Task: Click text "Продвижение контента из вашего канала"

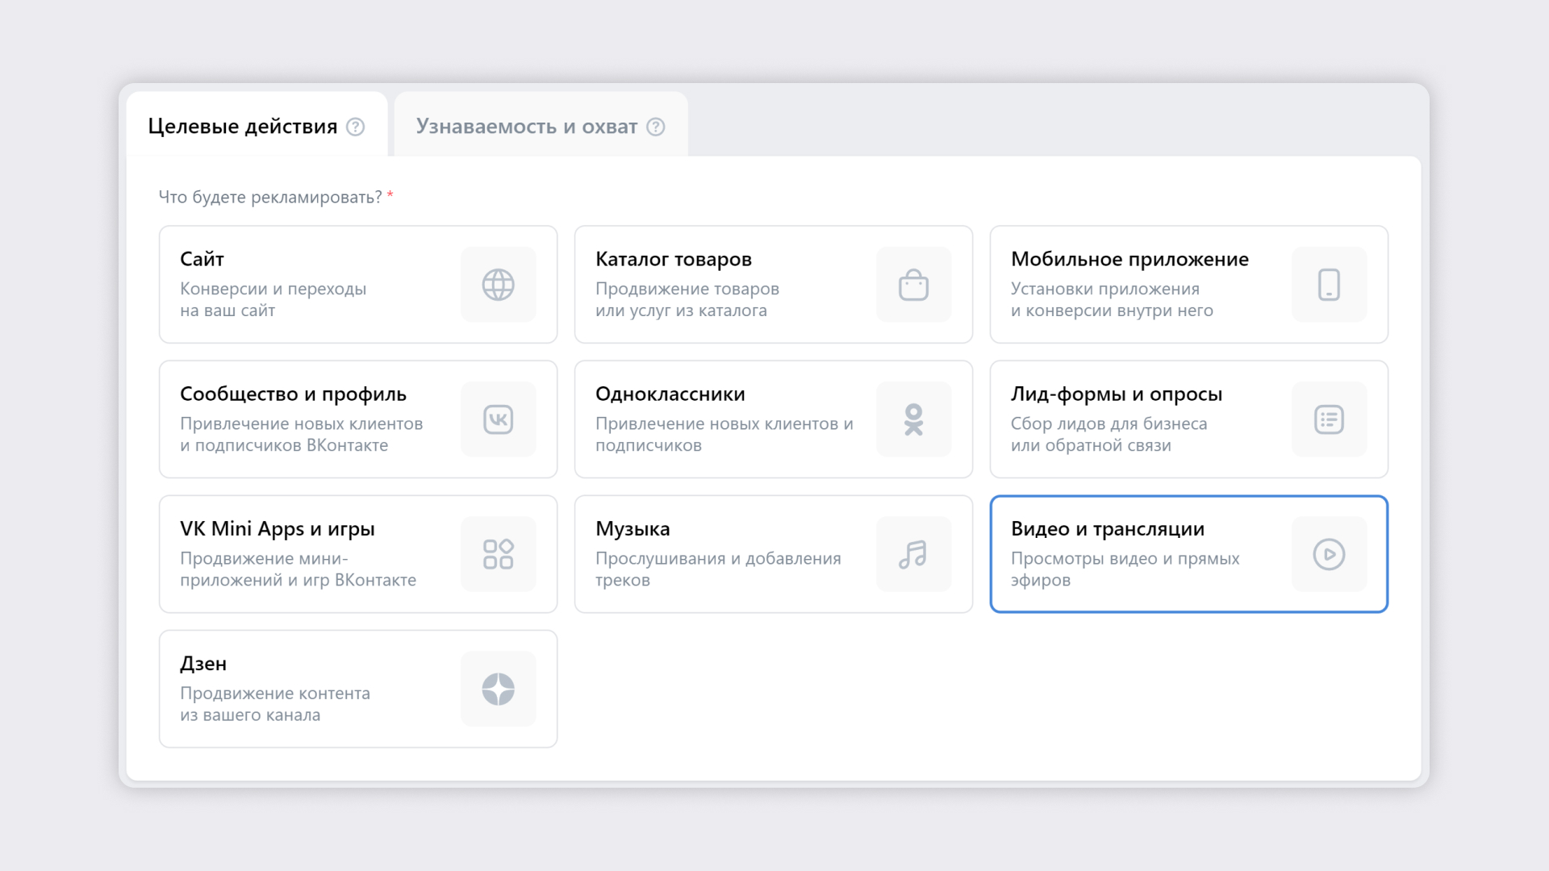Action: 275,703
